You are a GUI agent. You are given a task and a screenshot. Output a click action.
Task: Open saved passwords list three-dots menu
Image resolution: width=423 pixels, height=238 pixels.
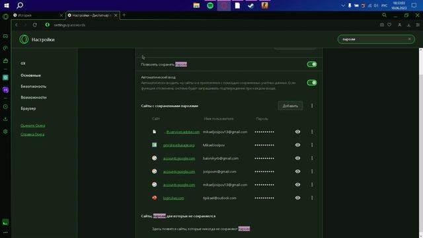(312, 106)
